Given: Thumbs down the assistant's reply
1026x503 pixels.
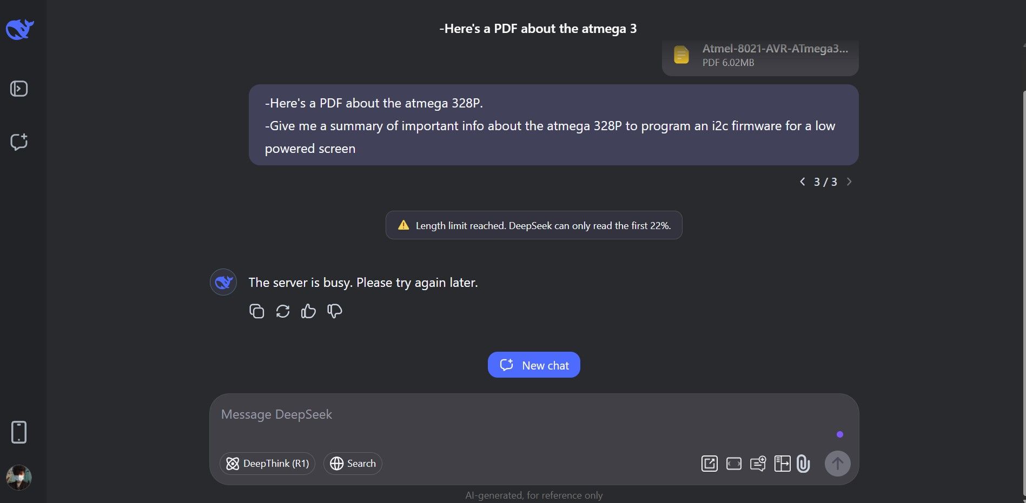Looking at the screenshot, I should pos(334,311).
